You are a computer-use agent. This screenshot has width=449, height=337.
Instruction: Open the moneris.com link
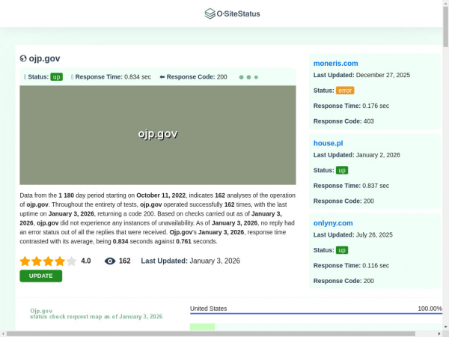tap(335, 64)
